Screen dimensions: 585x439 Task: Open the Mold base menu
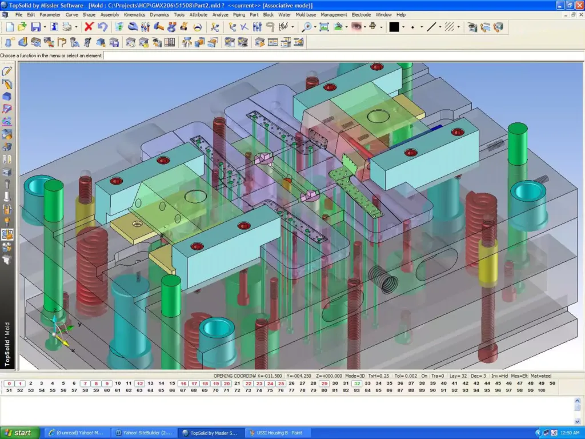(x=306, y=14)
